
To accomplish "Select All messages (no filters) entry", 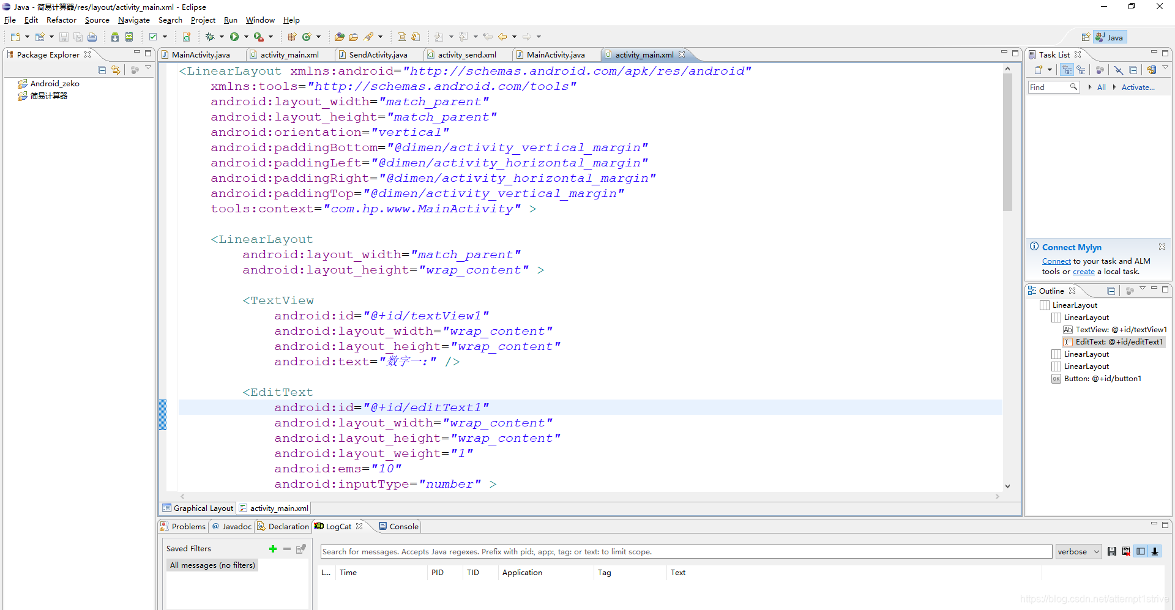I will click(212, 565).
